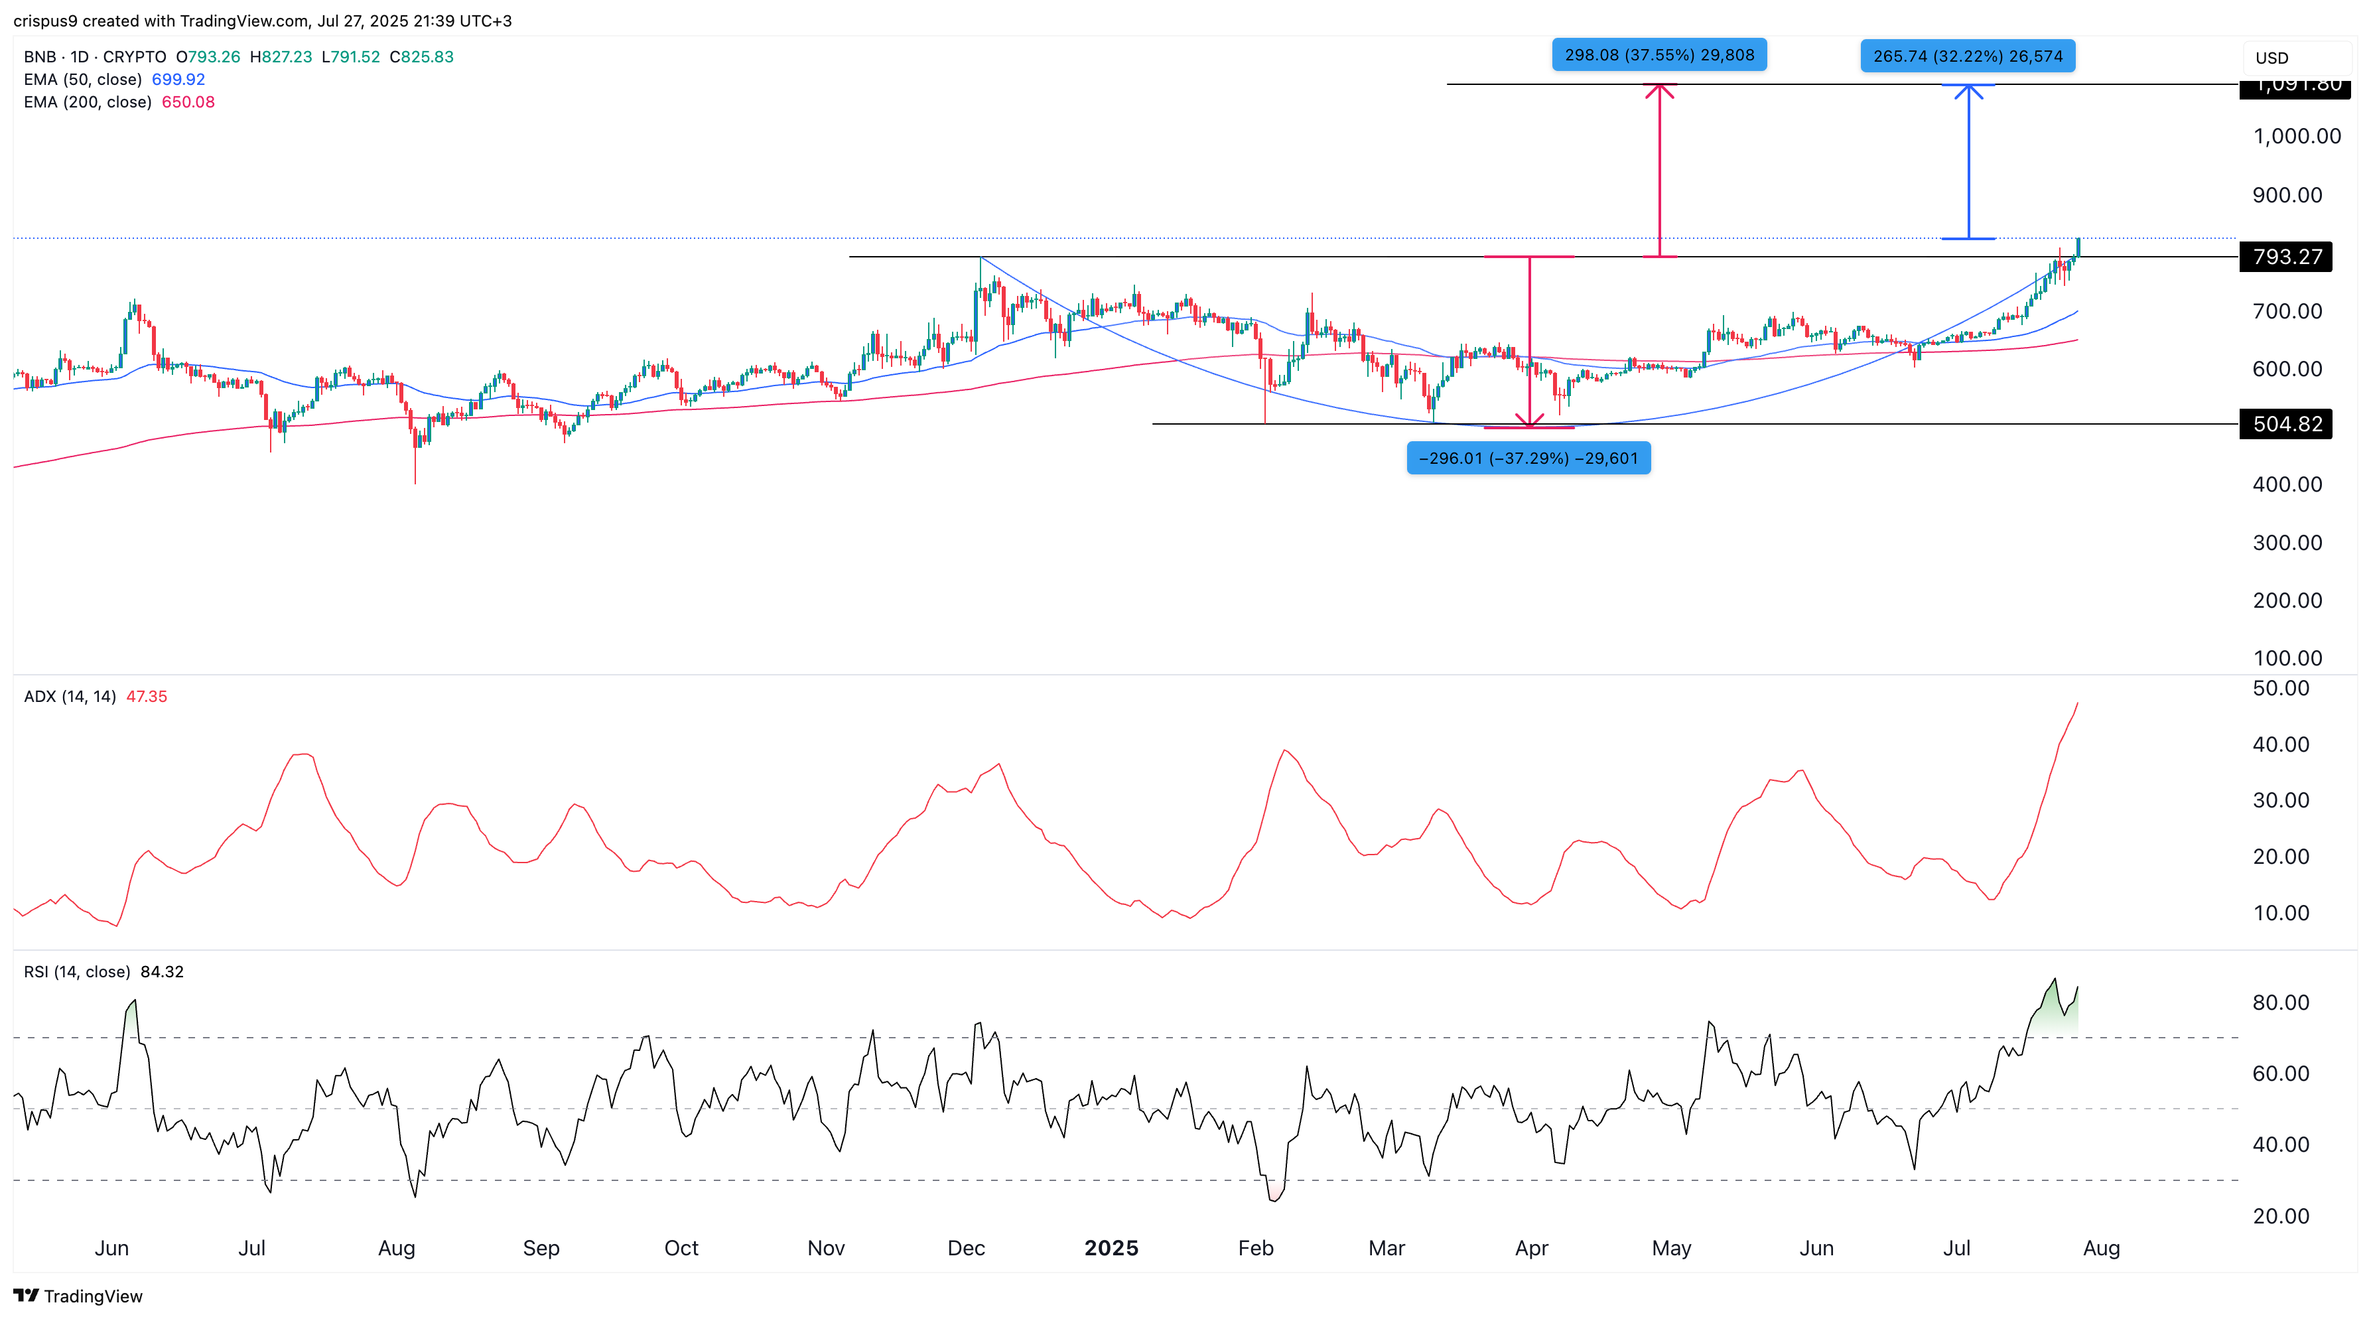The image size is (2371, 1319).
Task: Click the EMA 200 value 650.08
Action: pyautogui.click(x=188, y=102)
